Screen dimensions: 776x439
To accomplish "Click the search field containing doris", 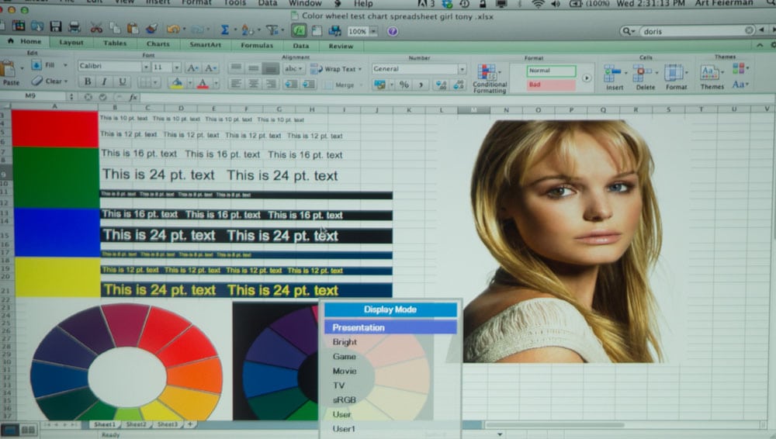I will 696,31.
